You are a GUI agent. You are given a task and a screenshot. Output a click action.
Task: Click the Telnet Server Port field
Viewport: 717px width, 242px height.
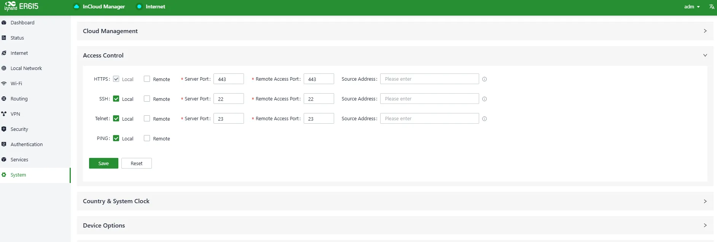coord(229,118)
